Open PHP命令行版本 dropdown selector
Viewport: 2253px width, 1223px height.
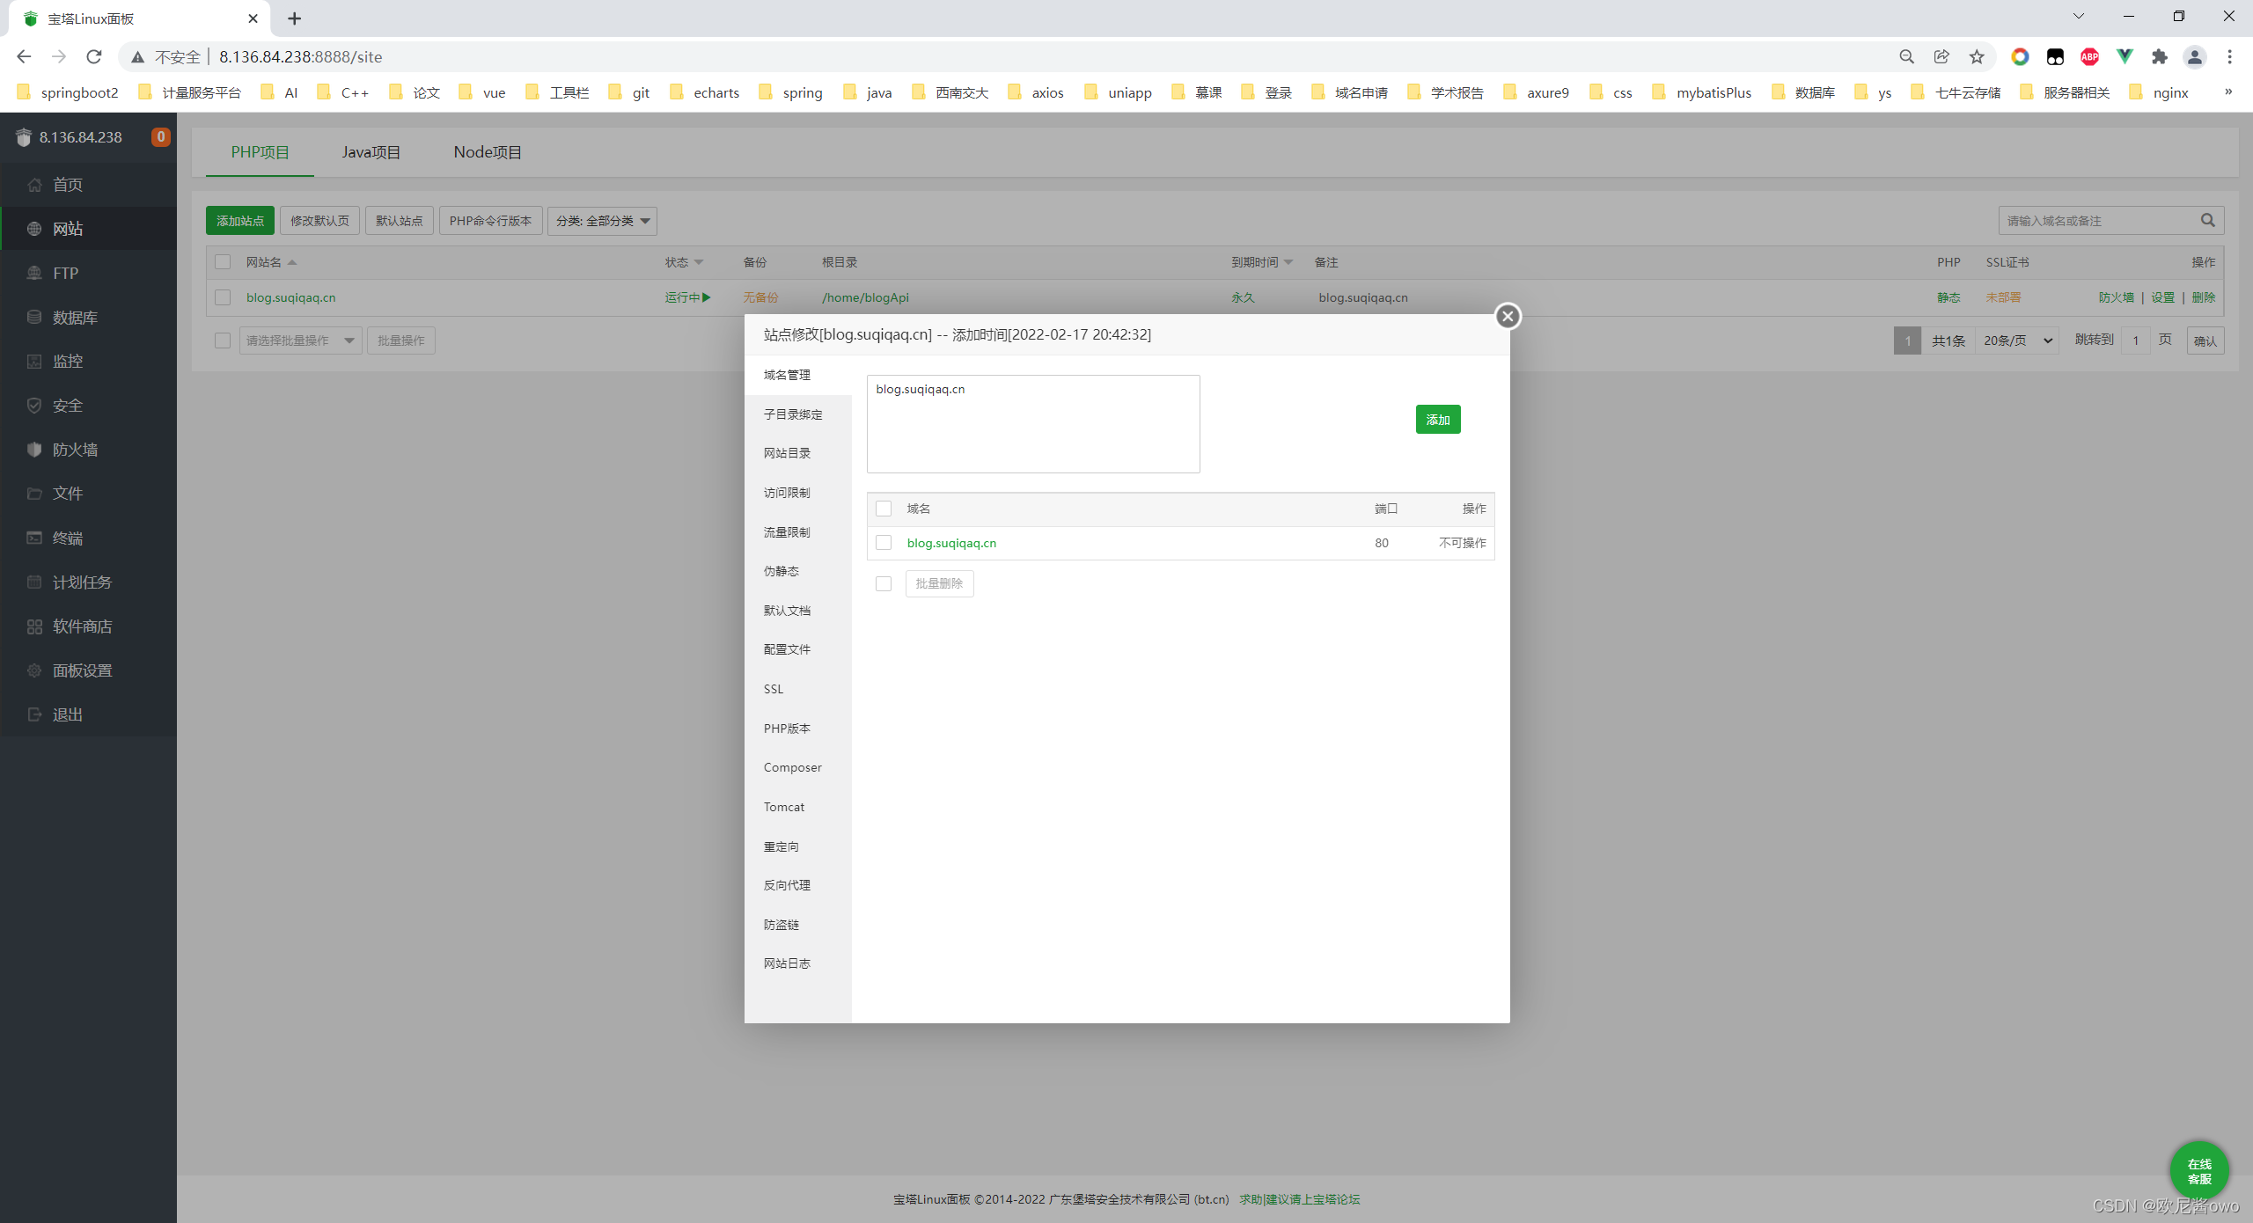point(489,220)
